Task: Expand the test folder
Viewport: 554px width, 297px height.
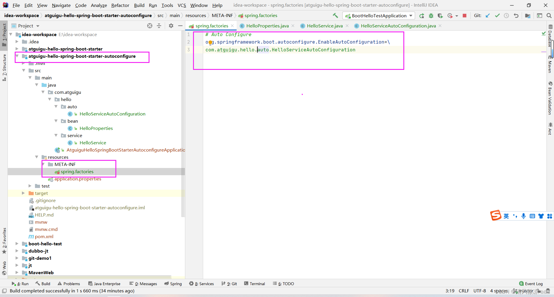Action: point(30,186)
